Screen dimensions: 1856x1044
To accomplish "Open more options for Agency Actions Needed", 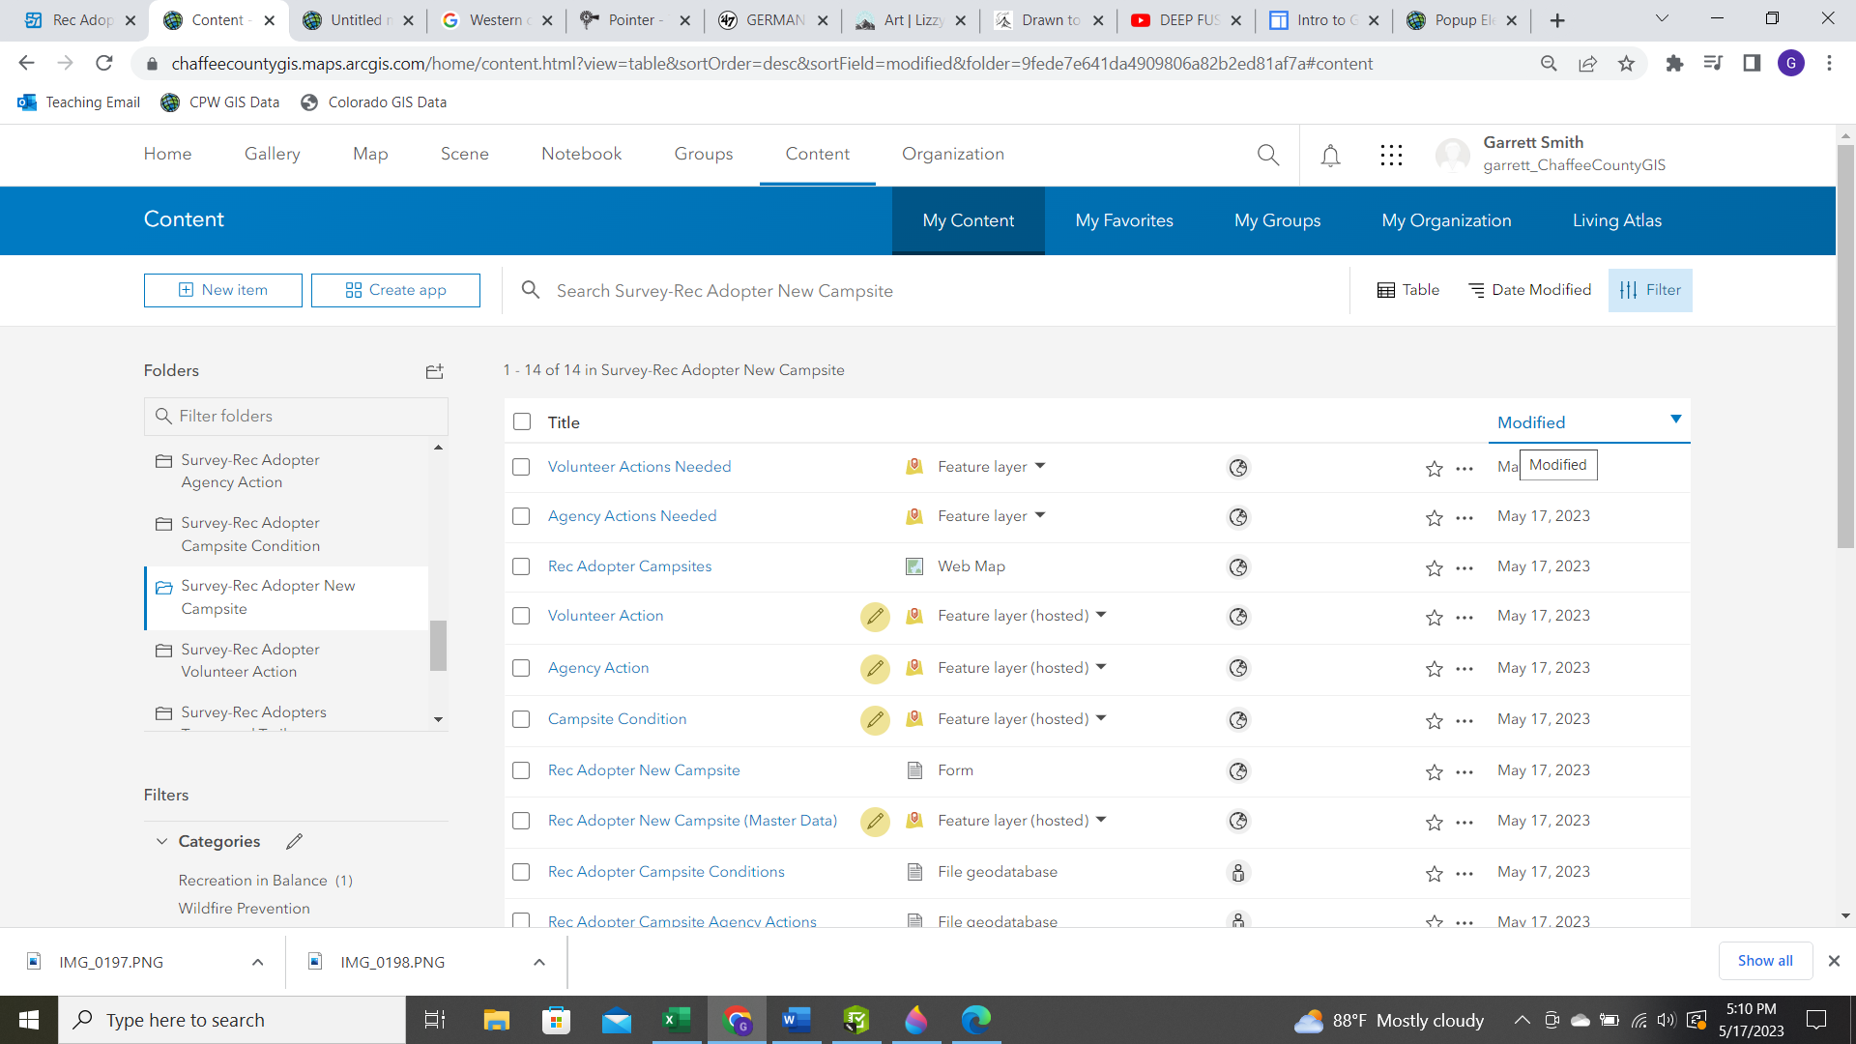I will coord(1464,518).
